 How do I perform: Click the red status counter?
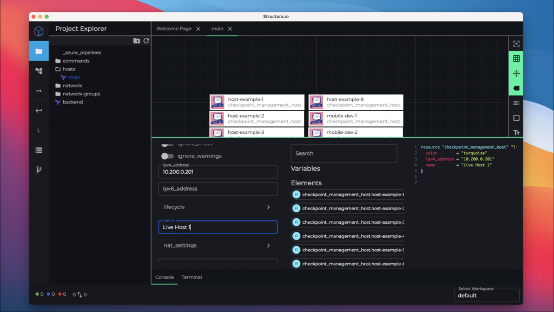pos(62,294)
